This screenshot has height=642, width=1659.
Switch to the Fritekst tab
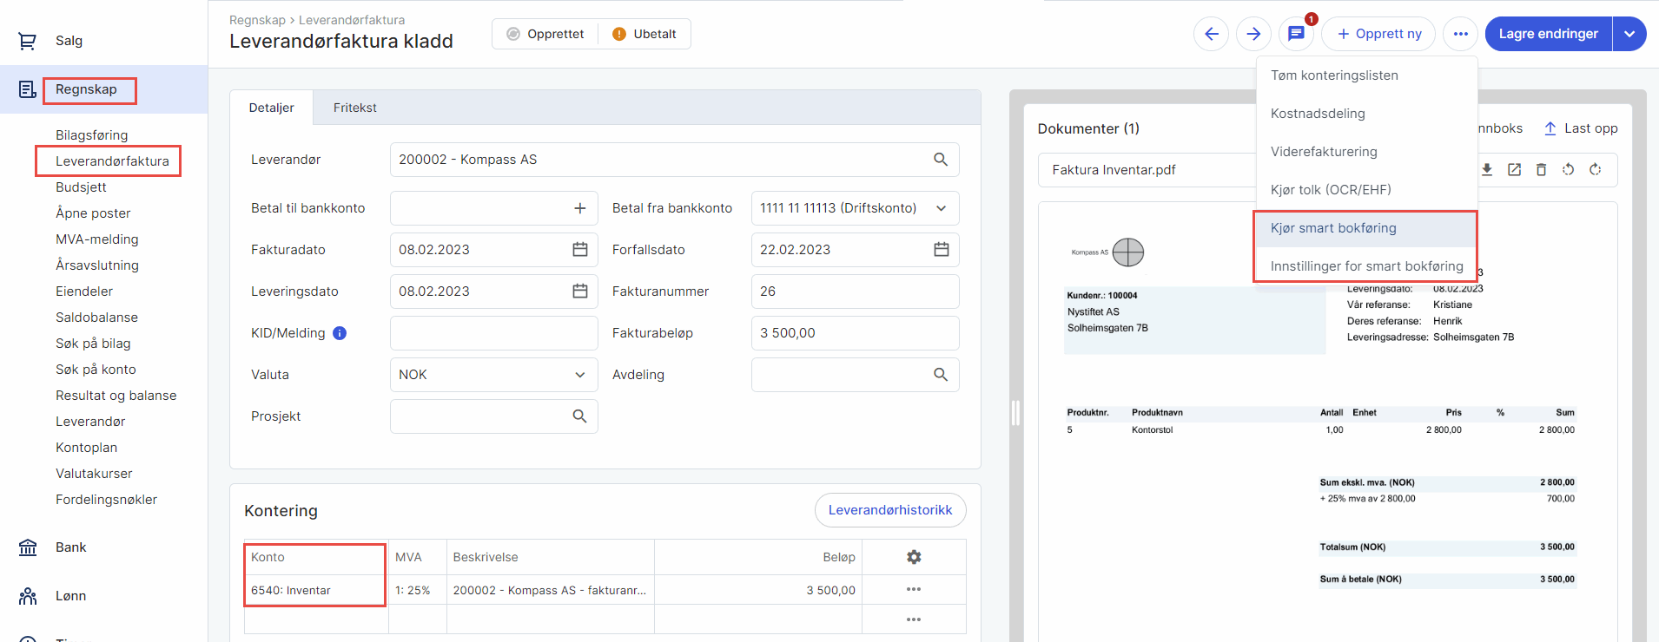click(x=354, y=108)
